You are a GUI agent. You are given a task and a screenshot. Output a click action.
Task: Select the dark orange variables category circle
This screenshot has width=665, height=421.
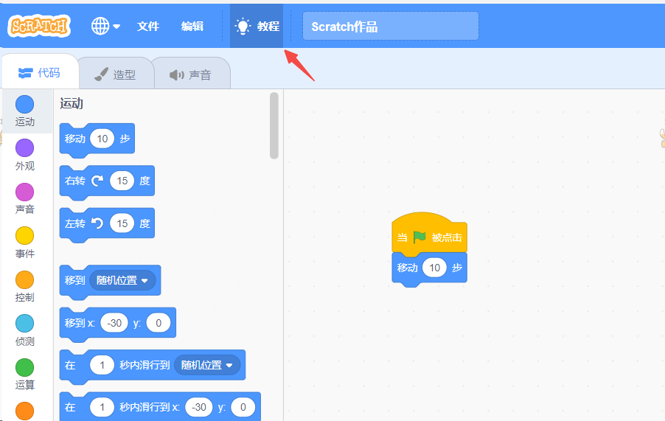[24, 411]
